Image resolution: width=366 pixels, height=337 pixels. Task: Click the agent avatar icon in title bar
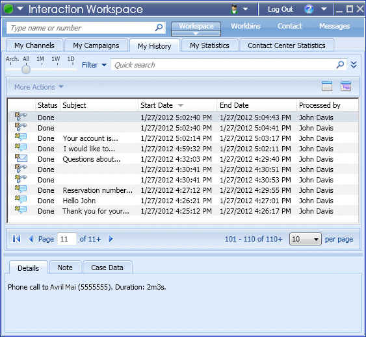coord(234,9)
